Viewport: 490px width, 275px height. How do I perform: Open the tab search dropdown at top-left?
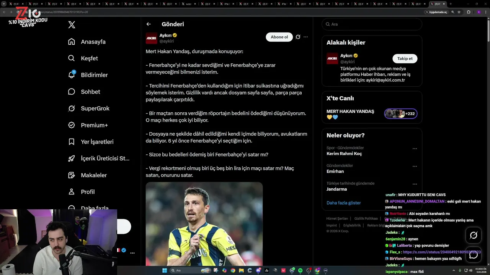pos(4,4)
